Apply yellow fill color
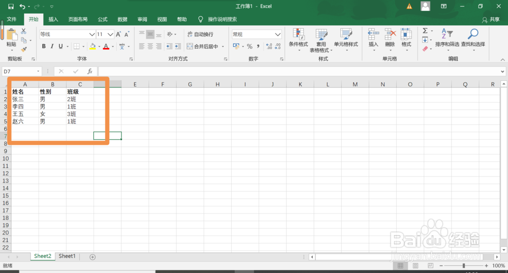The width and height of the screenshot is (508, 273). [x=92, y=46]
